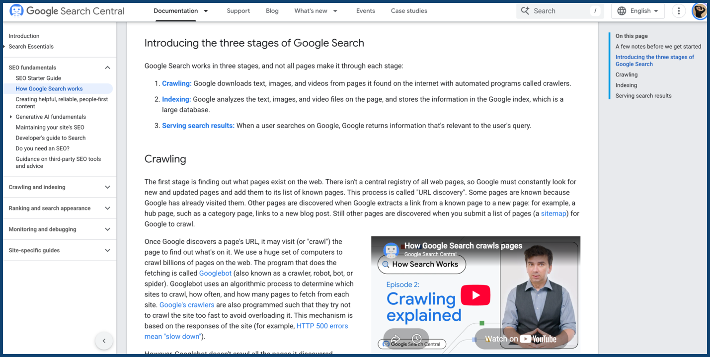The image size is (710, 357).
Task: Open the Documentation dropdown menu
Action: coord(181,11)
